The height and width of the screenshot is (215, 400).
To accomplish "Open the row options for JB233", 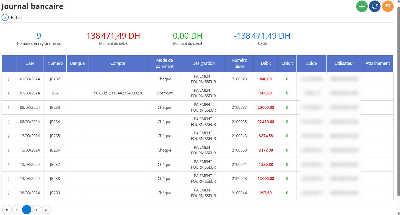I will coord(9,107).
